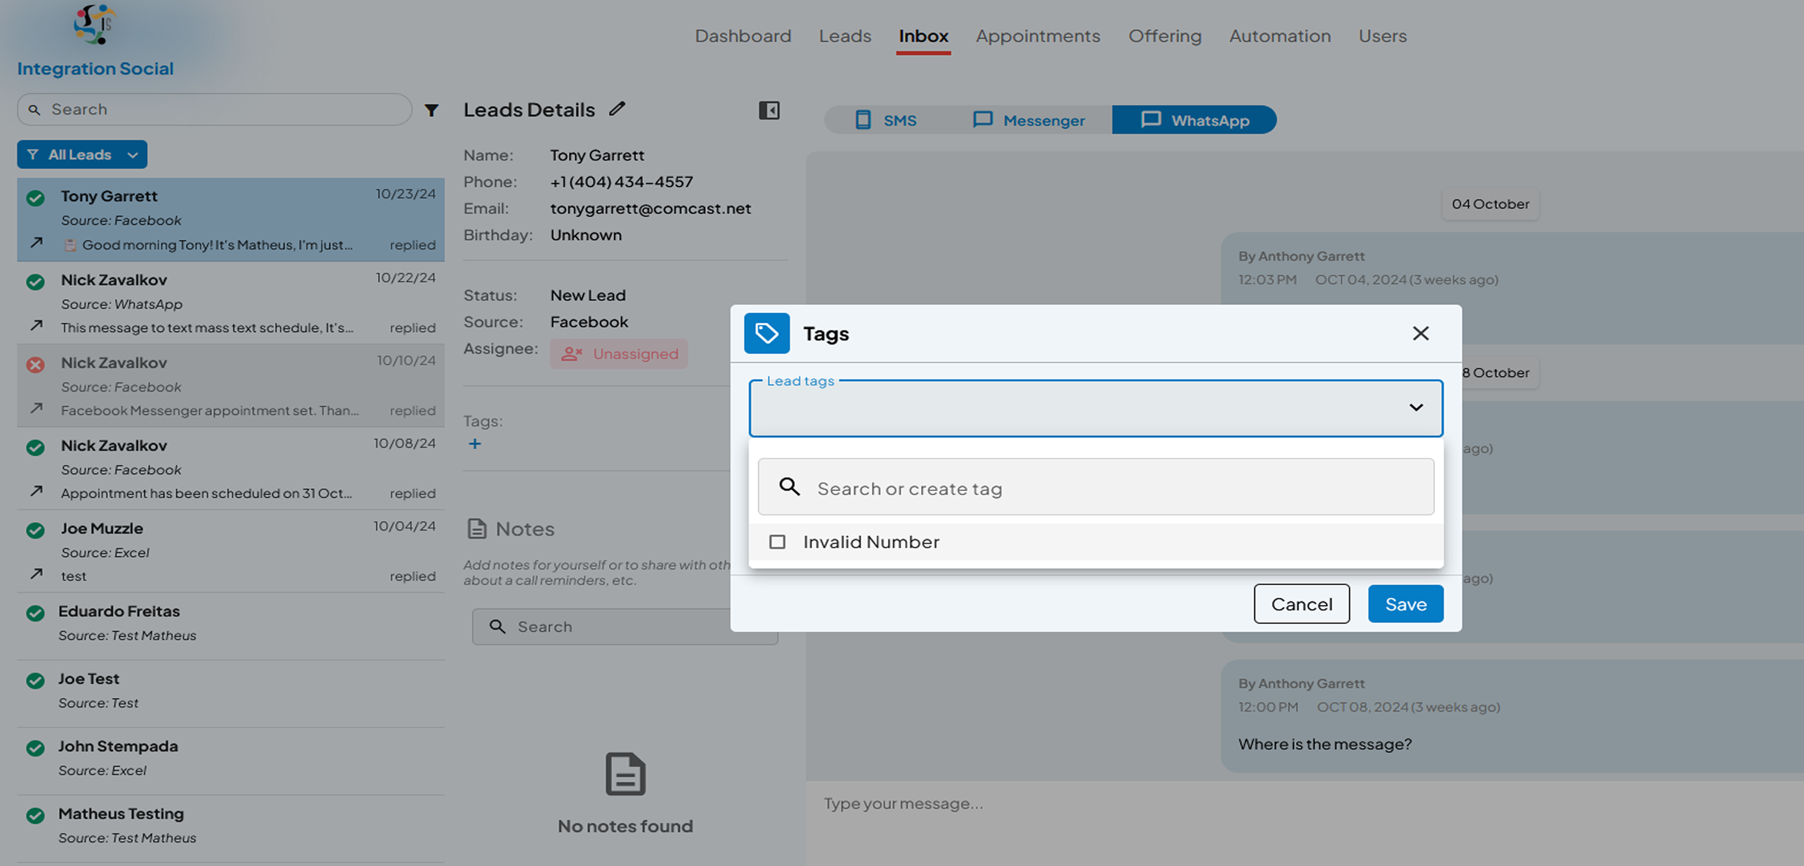The width and height of the screenshot is (1804, 866).
Task: Click the red X status icon on Nick Zavalkov
Action: click(36, 364)
